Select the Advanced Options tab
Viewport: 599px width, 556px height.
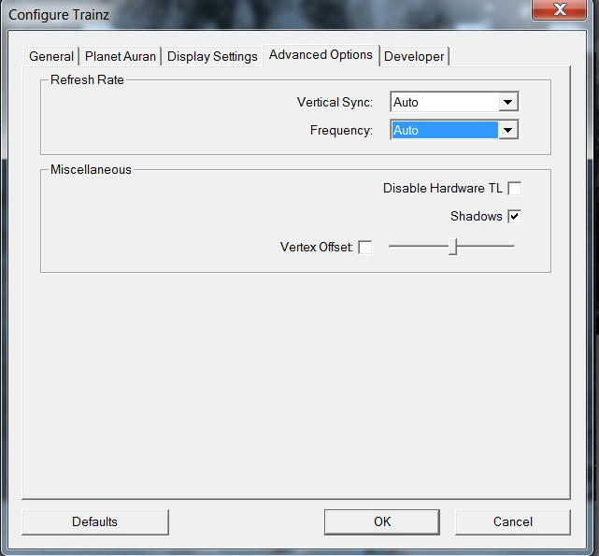click(321, 55)
